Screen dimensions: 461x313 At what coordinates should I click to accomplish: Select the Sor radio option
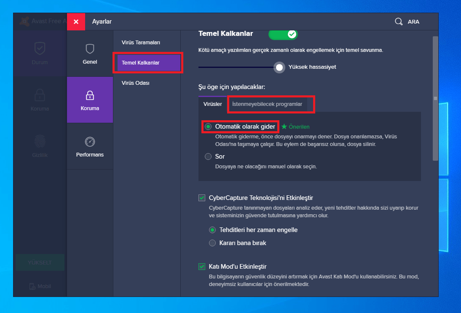click(208, 156)
